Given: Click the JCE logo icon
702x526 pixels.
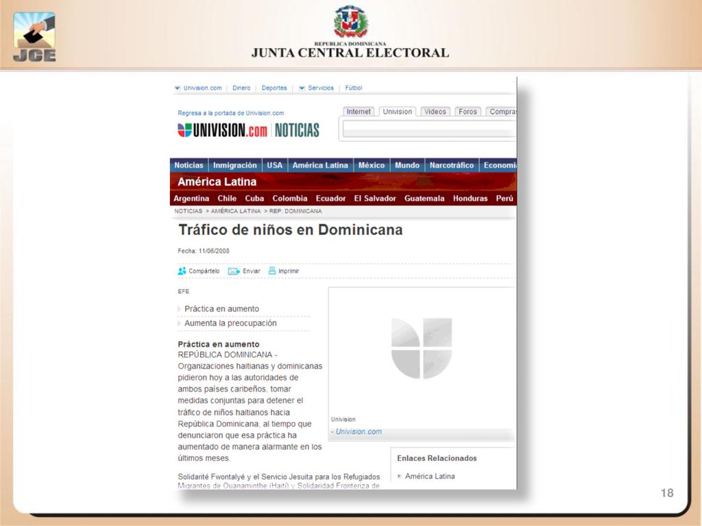Looking at the screenshot, I should 34,37.
